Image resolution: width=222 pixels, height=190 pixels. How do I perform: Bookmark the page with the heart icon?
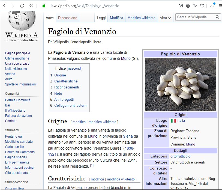click(202, 6)
